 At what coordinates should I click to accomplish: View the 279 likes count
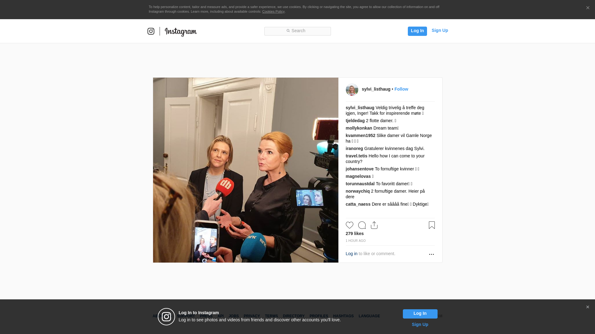coord(355,233)
